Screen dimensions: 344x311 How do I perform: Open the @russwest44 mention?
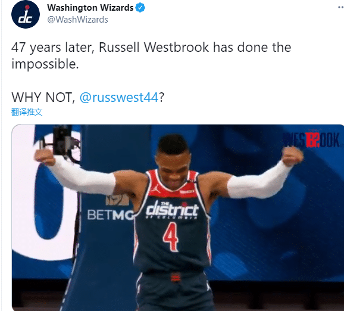pyautogui.click(x=118, y=97)
